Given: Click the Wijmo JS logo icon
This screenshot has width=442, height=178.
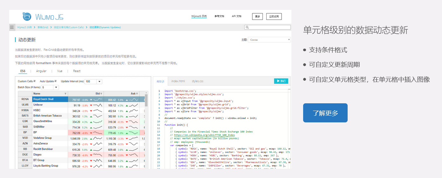Looking at the screenshot, I should tap(27, 16).
